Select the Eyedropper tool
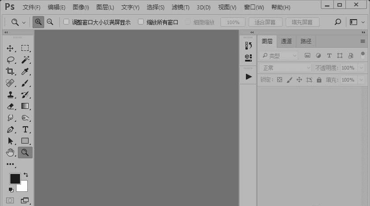The image size is (370, 206). (25, 71)
